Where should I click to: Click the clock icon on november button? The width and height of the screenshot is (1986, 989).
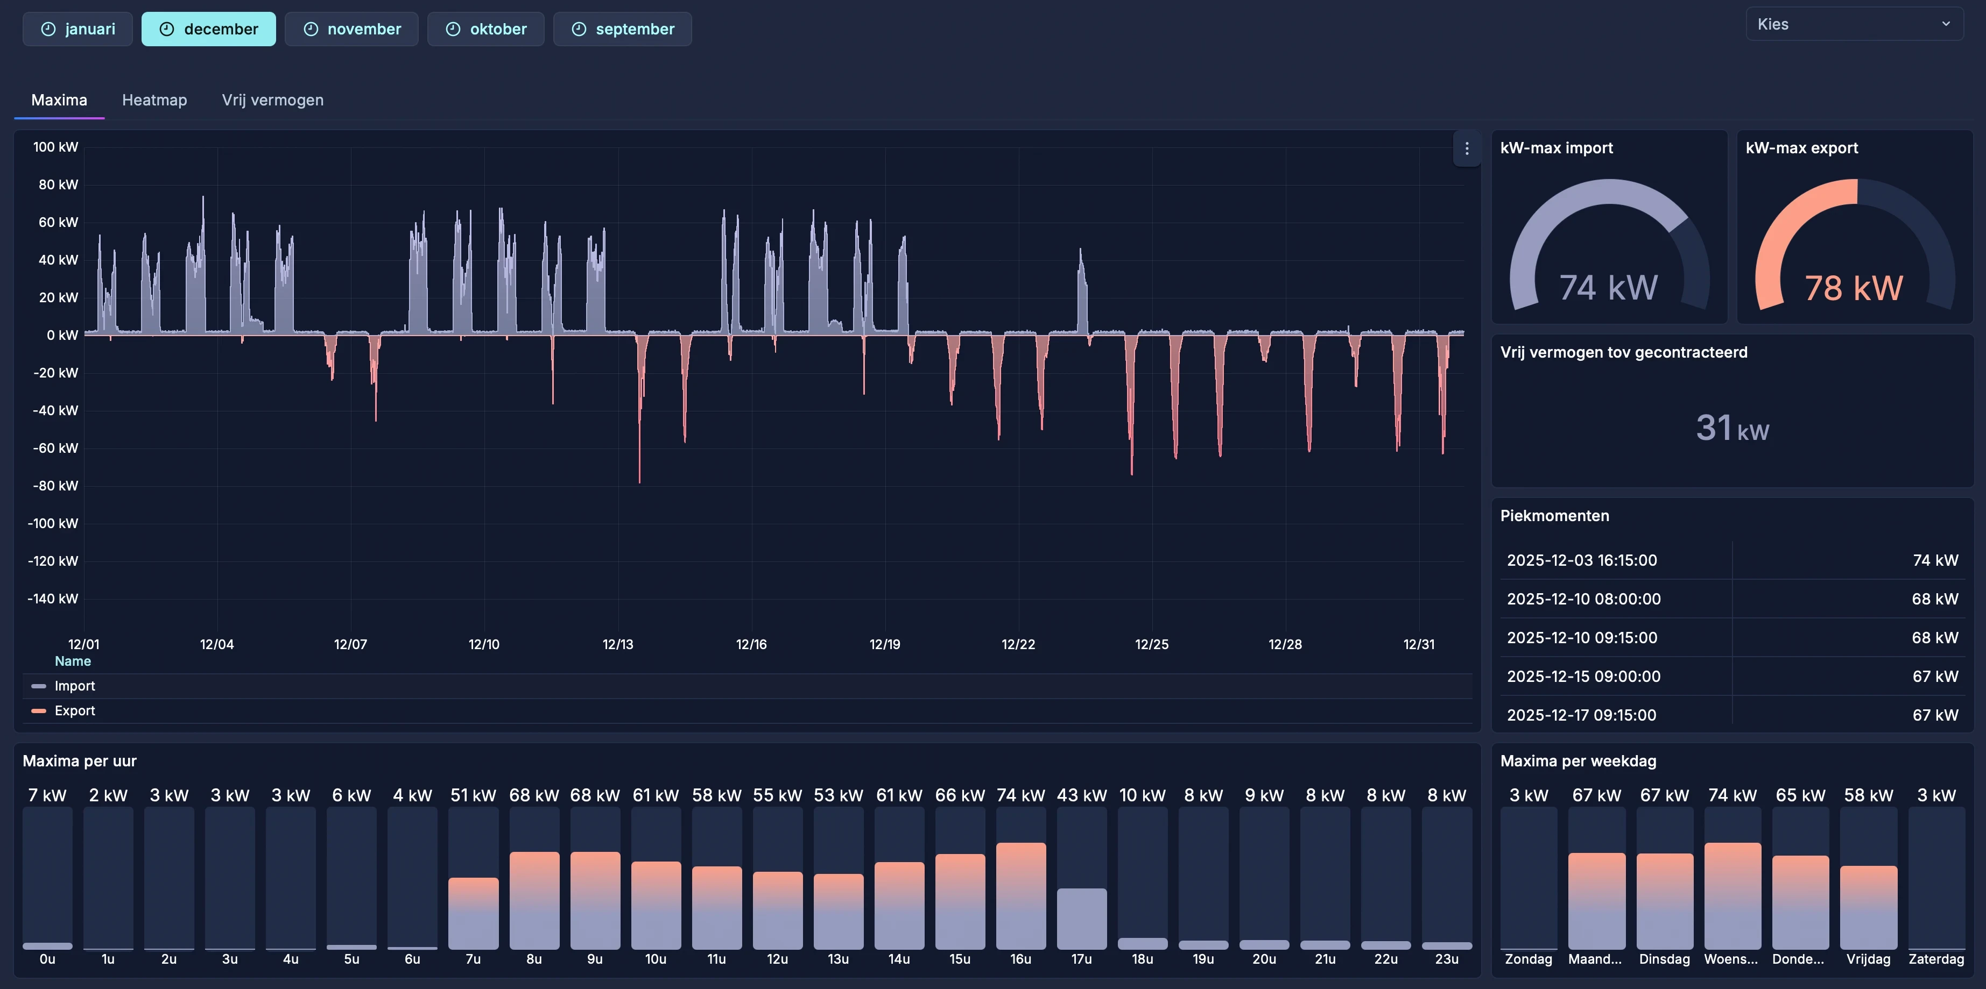point(311,29)
